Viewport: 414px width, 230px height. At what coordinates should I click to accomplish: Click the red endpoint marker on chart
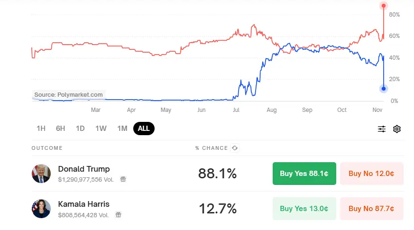tap(384, 6)
